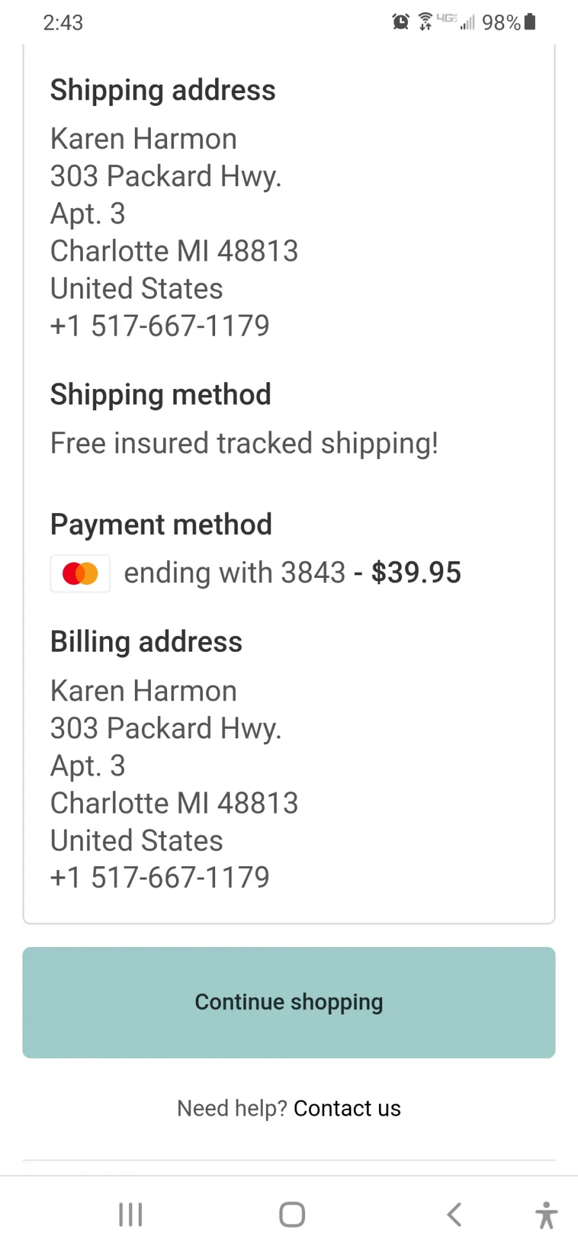The width and height of the screenshot is (578, 1252).
Task: Click the Continue shopping button
Action: pos(289,1002)
